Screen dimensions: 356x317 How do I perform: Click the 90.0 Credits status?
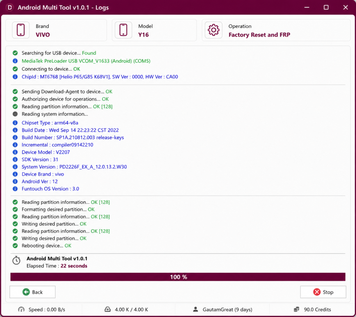click(x=317, y=309)
